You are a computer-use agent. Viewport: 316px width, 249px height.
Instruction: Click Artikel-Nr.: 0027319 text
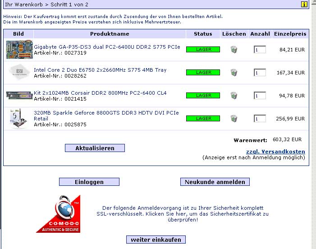(60, 53)
